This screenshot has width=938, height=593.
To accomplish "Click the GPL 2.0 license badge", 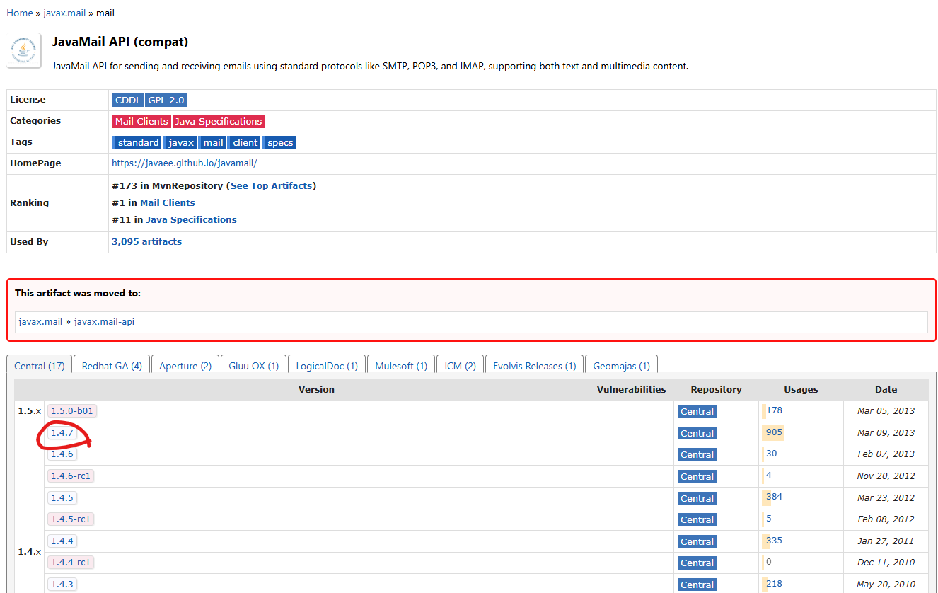I will [166, 100].
